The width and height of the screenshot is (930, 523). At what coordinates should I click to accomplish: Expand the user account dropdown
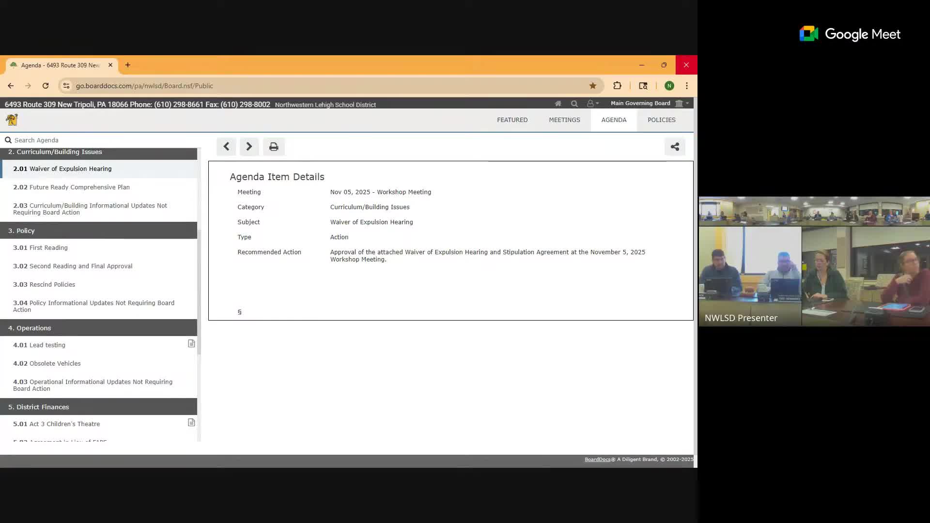coord(593,104)
